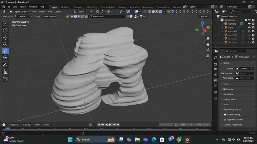The width and height of the screenshot is (257, 144).
Task: Enable the Gravity checkbox
Action: tap(224, 89)
